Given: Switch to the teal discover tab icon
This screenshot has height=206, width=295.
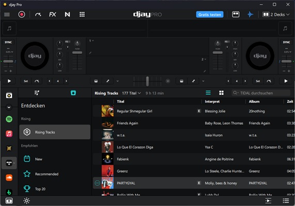Looking at the screenshot, I should coord(73,93).
